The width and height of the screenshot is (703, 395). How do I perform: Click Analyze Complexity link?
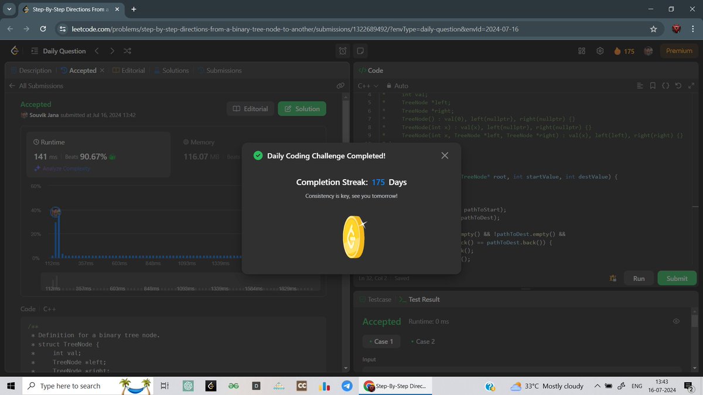(62, 169)
